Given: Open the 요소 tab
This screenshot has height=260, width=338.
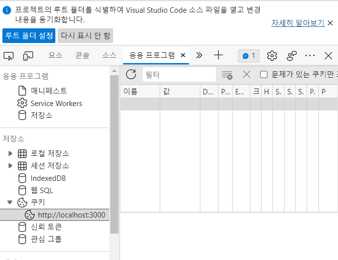Looking at the screenshot, I should coord(55,56).
